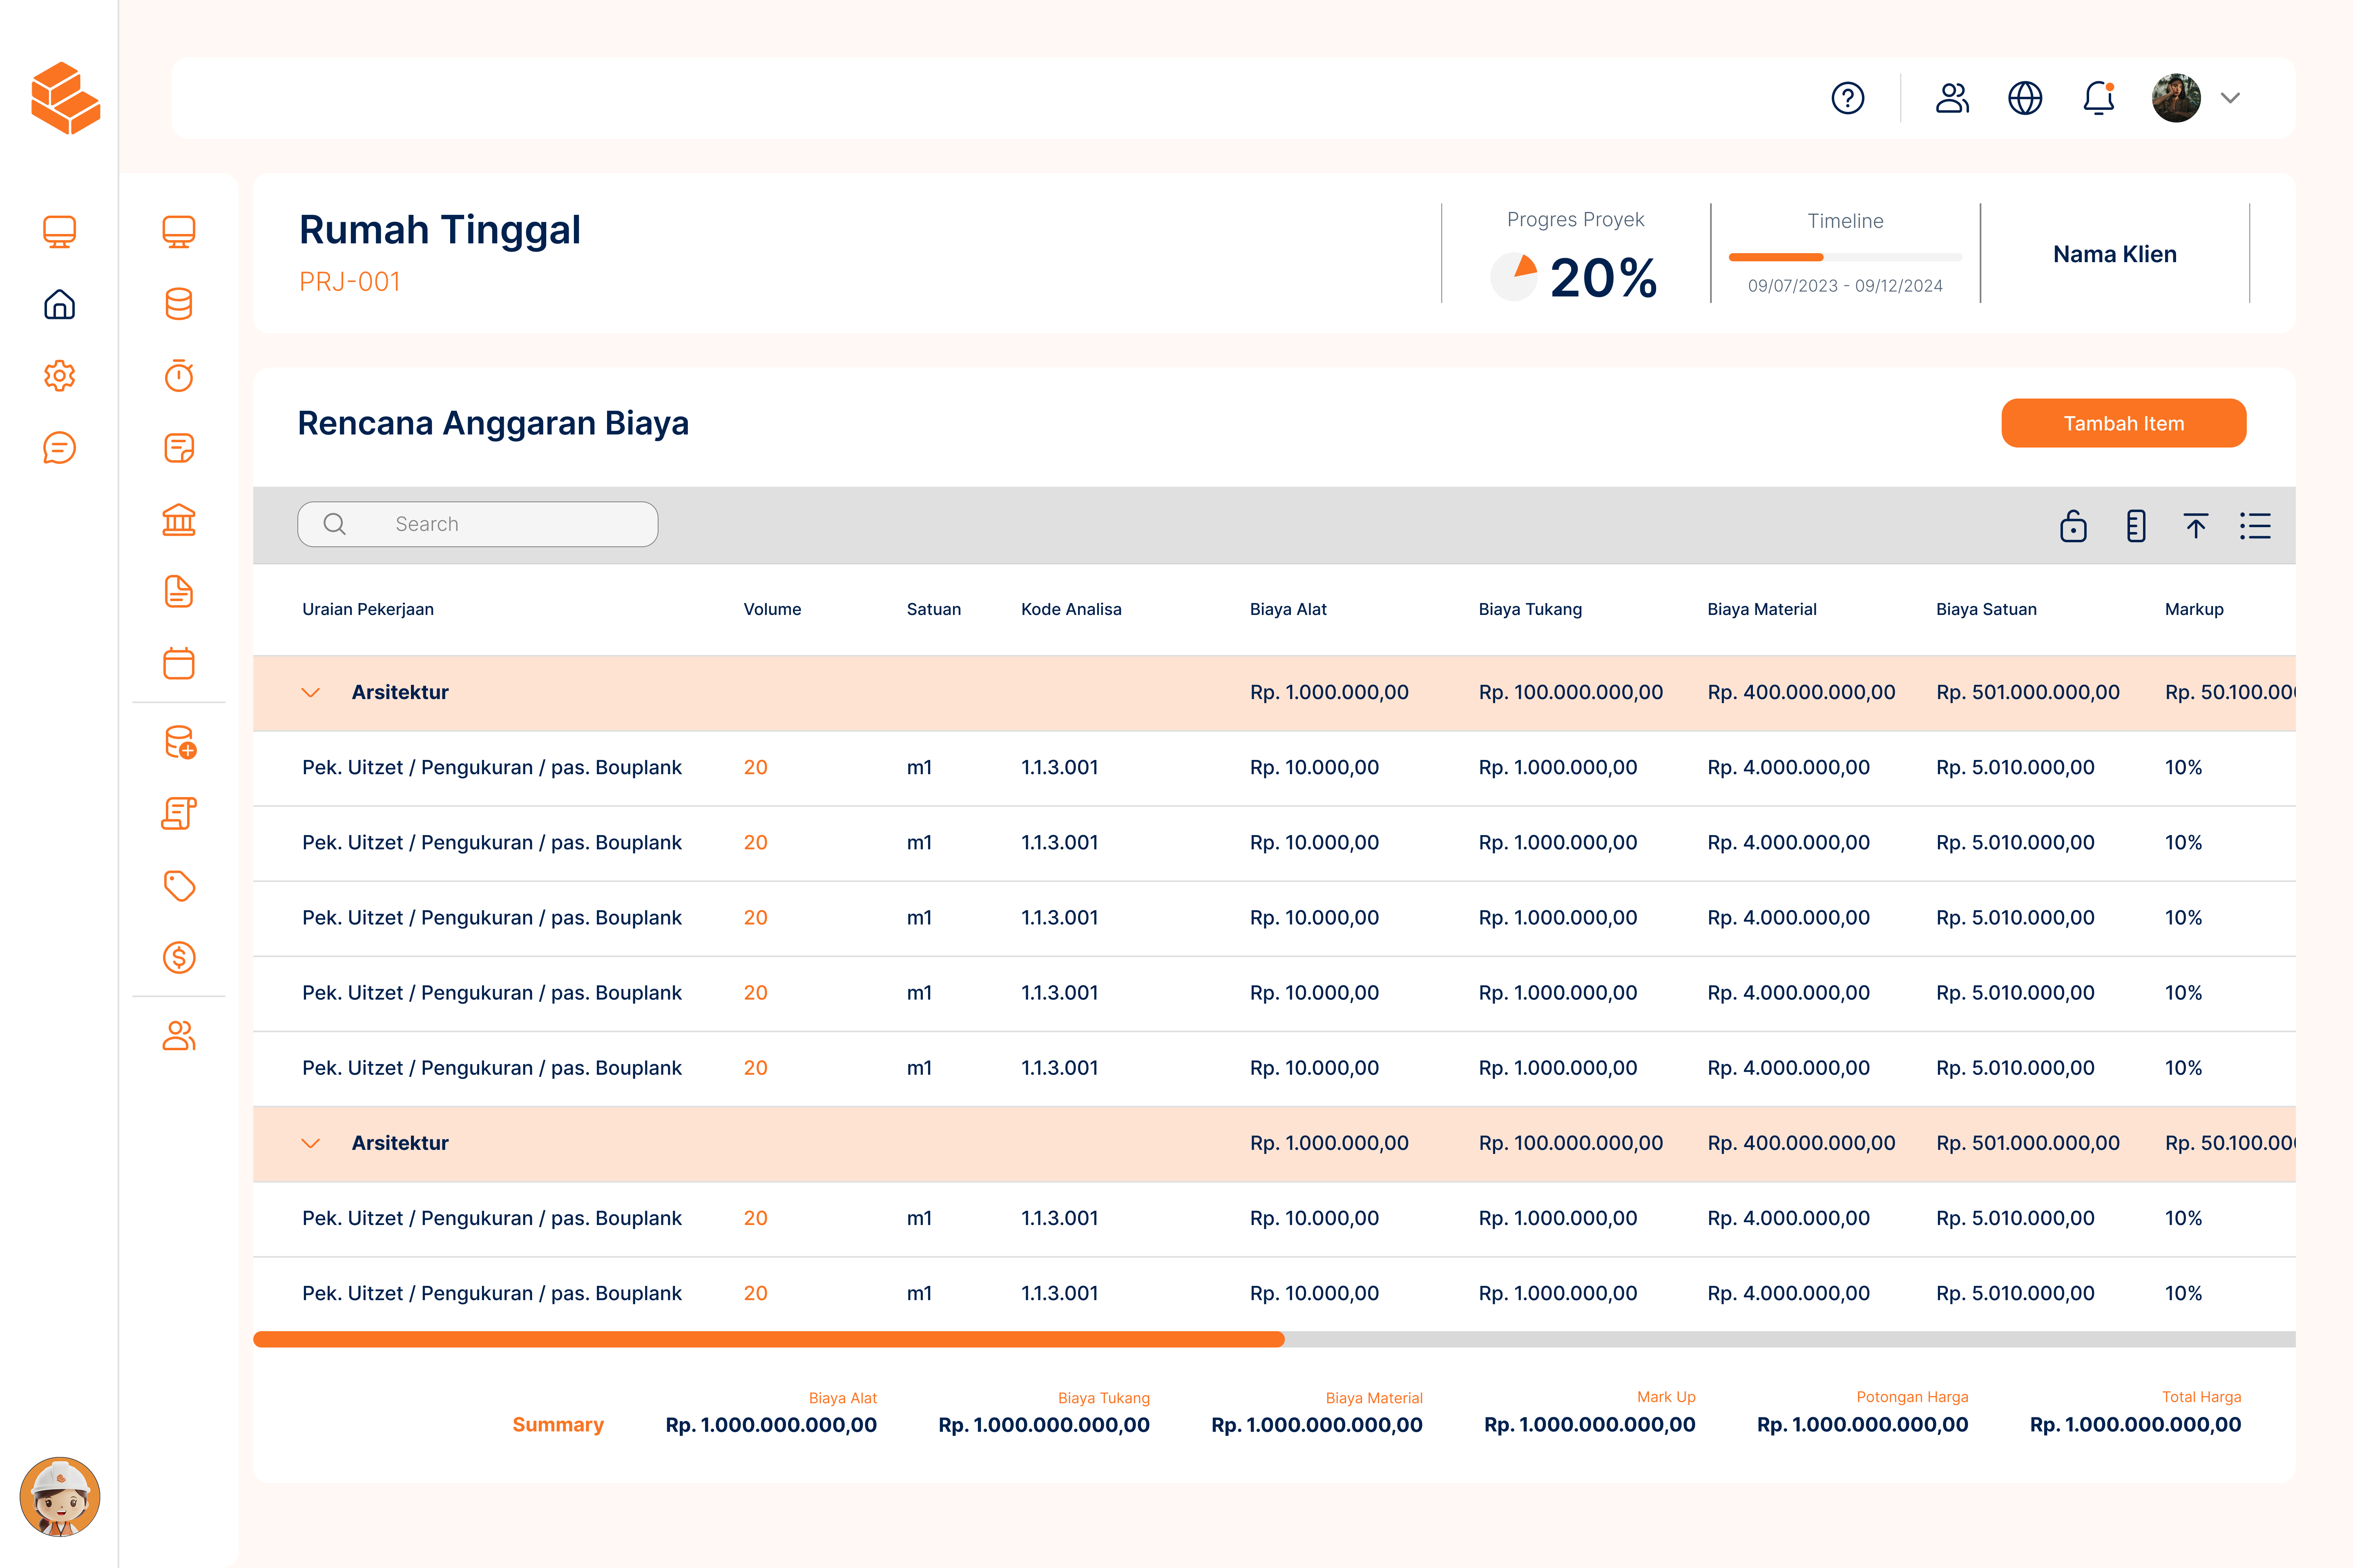Image resolution: width=2353 pixels, height=1568 pixels.
Task: Click the database with plus icon
Action: (x=180, y=742)
